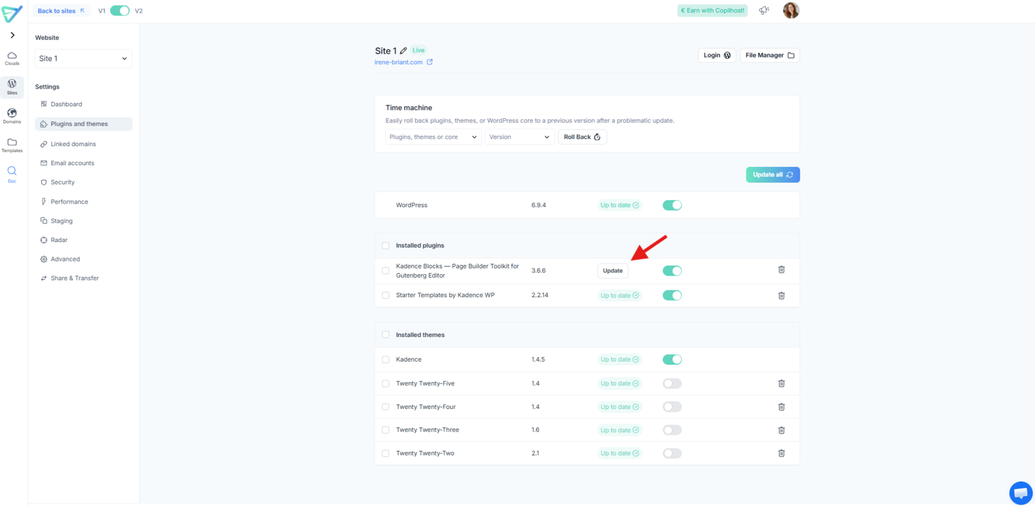Viewport: 1035px width, 506px height.
Task: Open Advanced settings
Action: point(83,259)
